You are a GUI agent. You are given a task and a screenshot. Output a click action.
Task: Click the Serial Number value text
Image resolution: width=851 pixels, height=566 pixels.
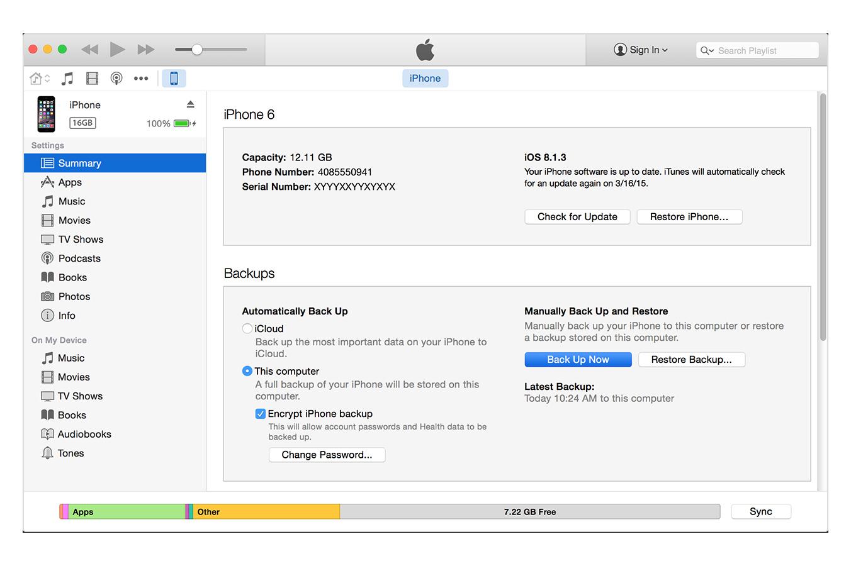point(354,187)
